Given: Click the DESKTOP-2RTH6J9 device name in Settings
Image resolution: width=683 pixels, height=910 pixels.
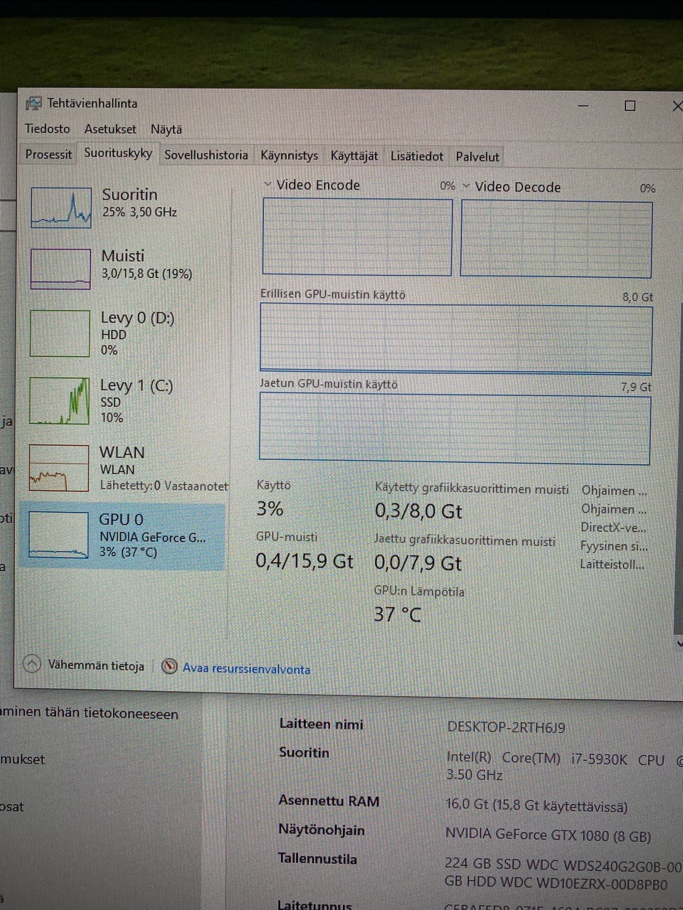Looking at the screenshot, I should pyautogui.click(x=507, y=727).
